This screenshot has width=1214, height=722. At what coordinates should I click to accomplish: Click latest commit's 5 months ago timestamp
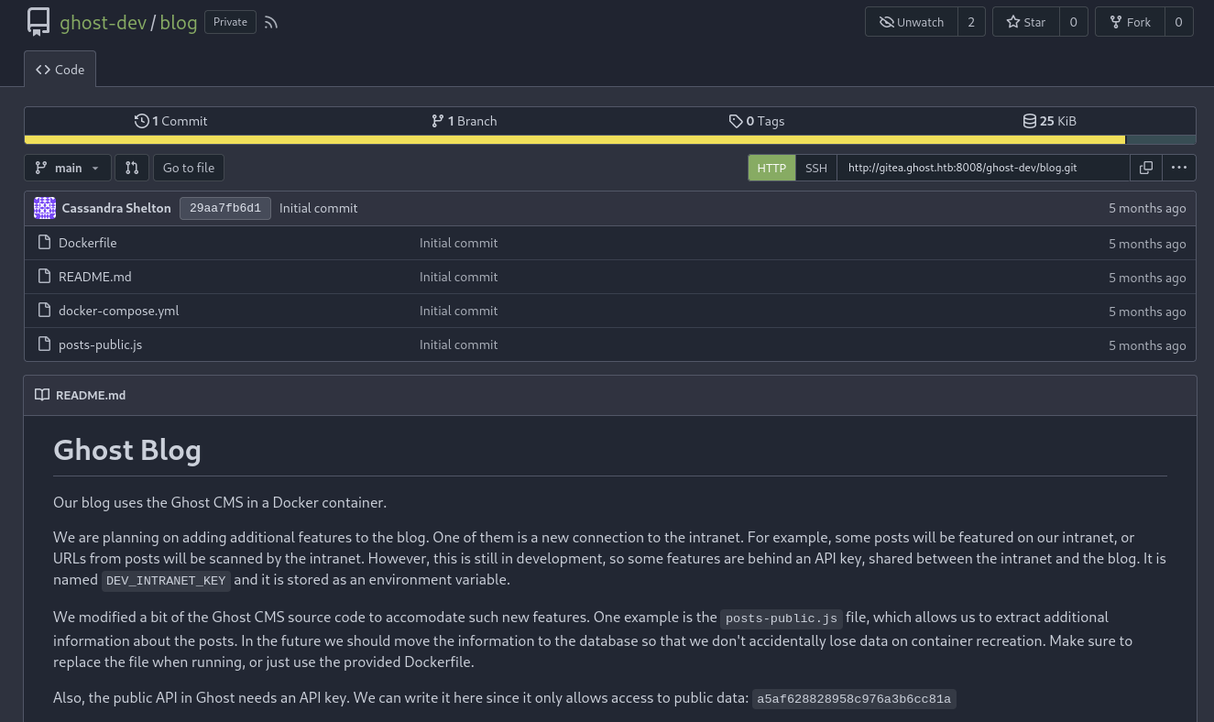click(1147, 208)
